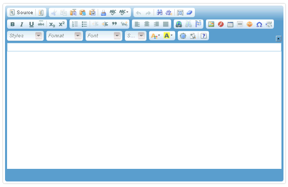Open the background color picker
Viewport: 288px width, 187px height.
coord(168,36)
